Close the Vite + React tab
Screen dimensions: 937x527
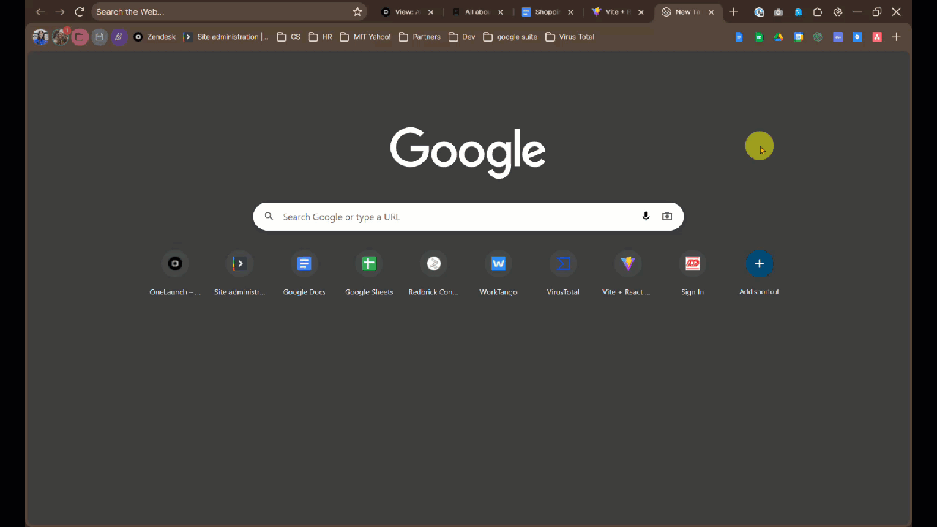pyautogui.click(x=641, y=12)
